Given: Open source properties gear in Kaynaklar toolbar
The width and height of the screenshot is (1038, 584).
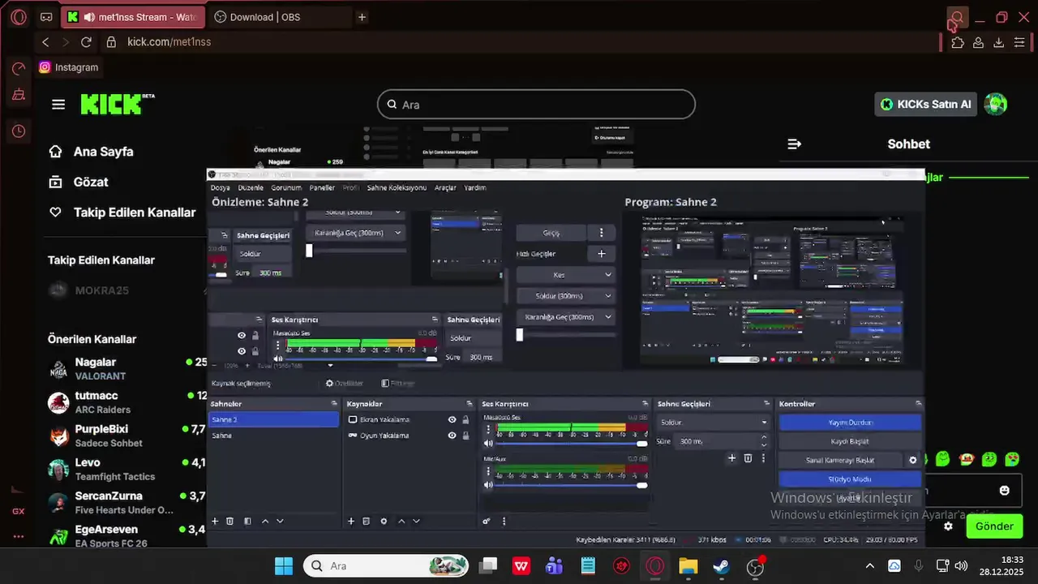Looking at the screenshot, I should [x=384, y=522].
